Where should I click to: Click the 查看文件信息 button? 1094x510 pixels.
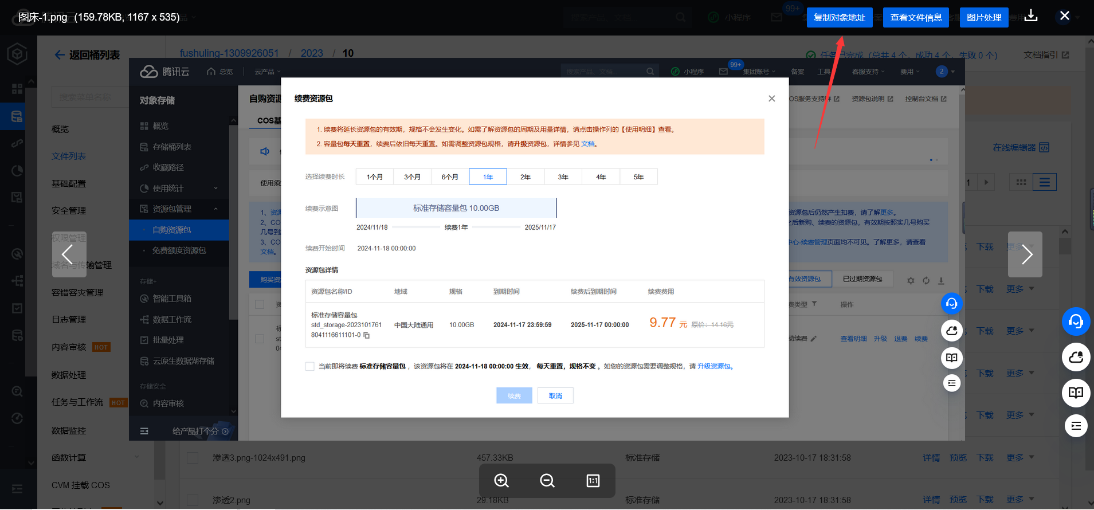916,18
